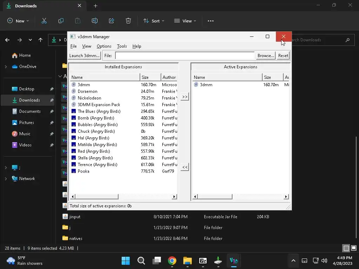Go back with the Explorer back arrow
The height and width of the screenshot is (269, 359).
click(7, 40)
